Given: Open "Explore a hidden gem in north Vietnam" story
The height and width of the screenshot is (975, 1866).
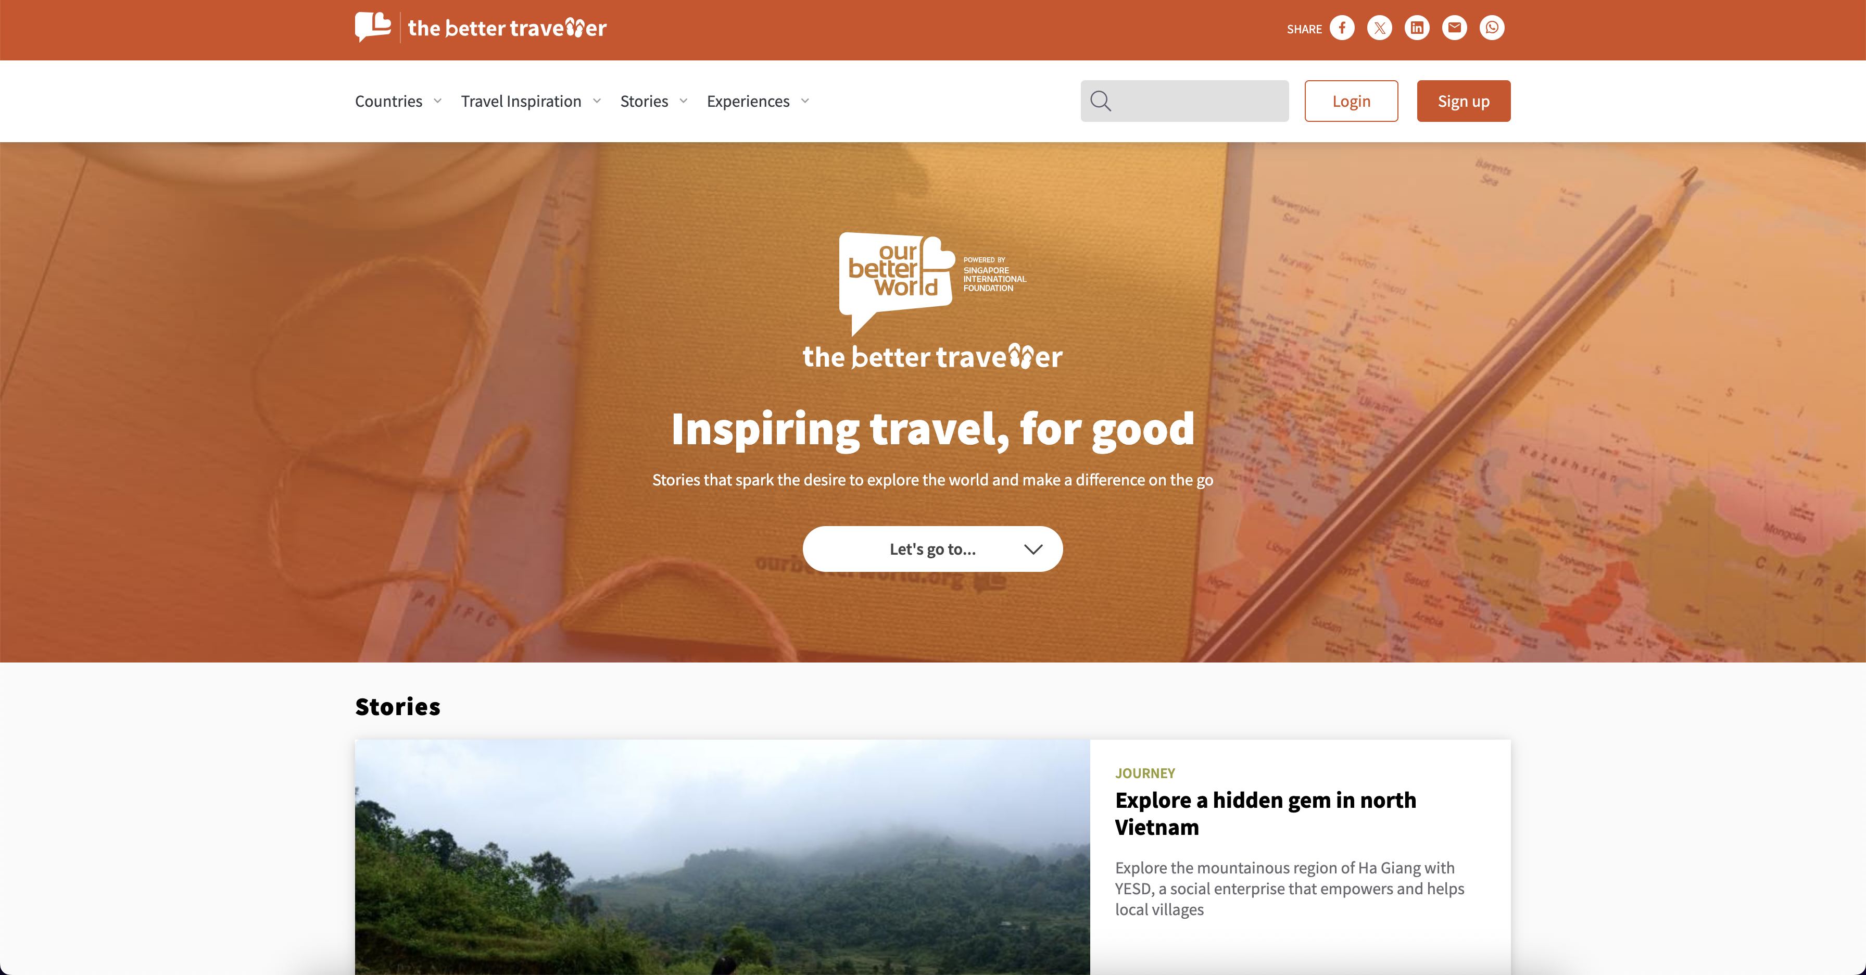Looking at the screenshot, I should point(1265,814).
